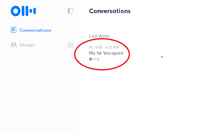
Task: Click the Otter logo's right-side bars
Action: pos(33,11)
